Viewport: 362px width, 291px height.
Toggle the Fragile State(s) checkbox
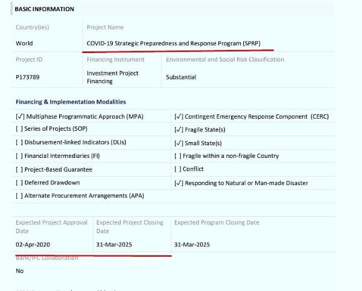(x=179, y=130)
